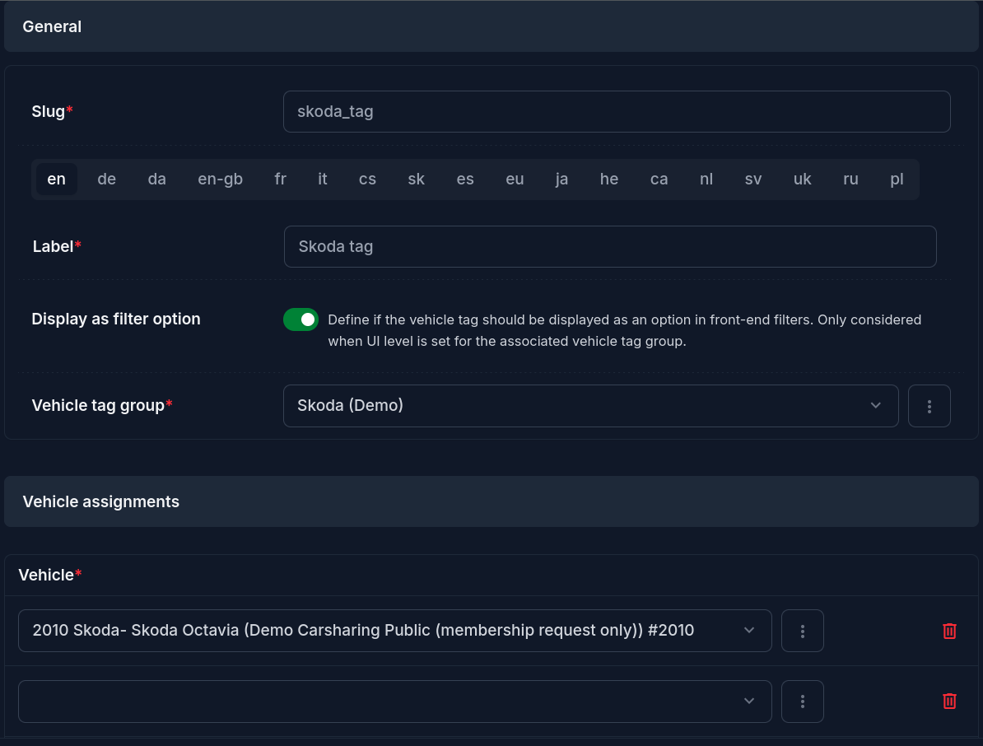Switch to the en-gb language tab
Screen dimensions: 983x746
click(220, 180)
